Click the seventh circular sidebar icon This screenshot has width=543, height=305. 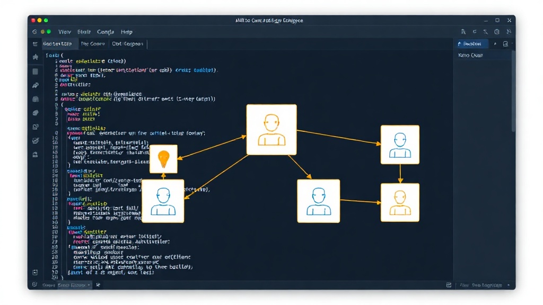pos(36,141)
